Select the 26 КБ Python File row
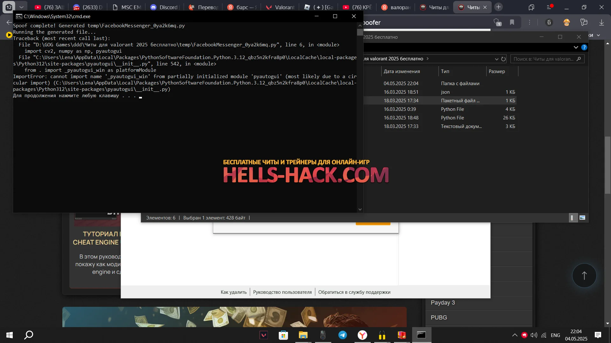Viewport: 611px width, 343px height. click(x=440, y=118)
